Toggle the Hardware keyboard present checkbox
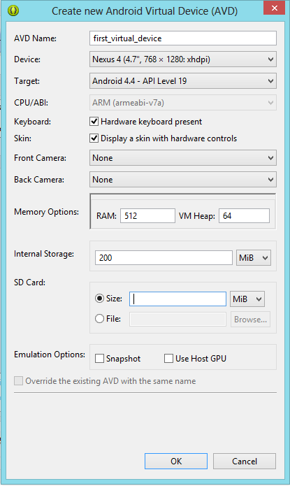 click(x=94, y=121)
